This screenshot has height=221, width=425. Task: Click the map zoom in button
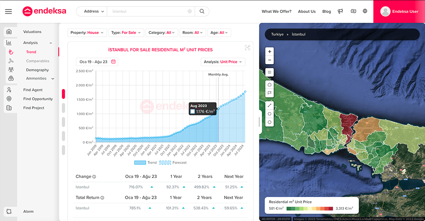tap(270, 52)
